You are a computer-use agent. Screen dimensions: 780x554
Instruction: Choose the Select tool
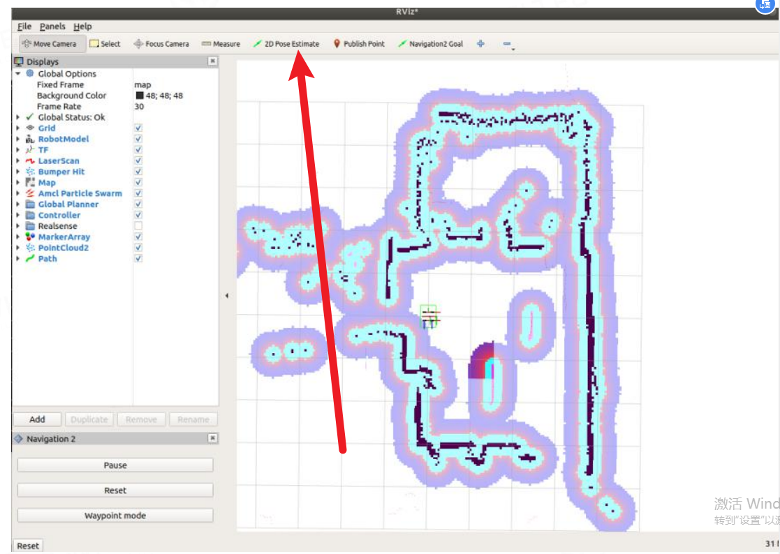(105, 44)
